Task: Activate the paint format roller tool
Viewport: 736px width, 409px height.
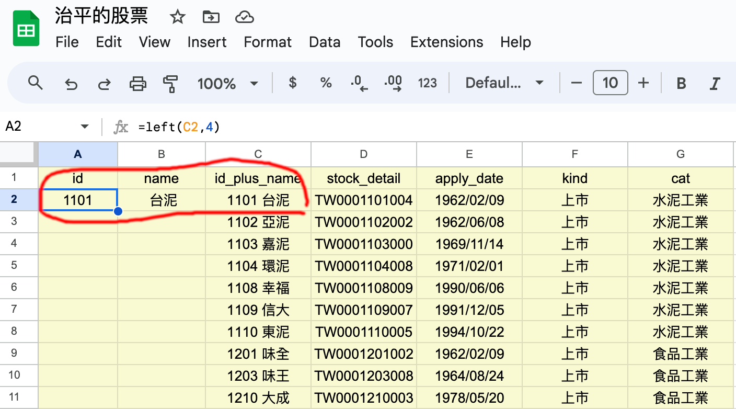Action: 170,83
